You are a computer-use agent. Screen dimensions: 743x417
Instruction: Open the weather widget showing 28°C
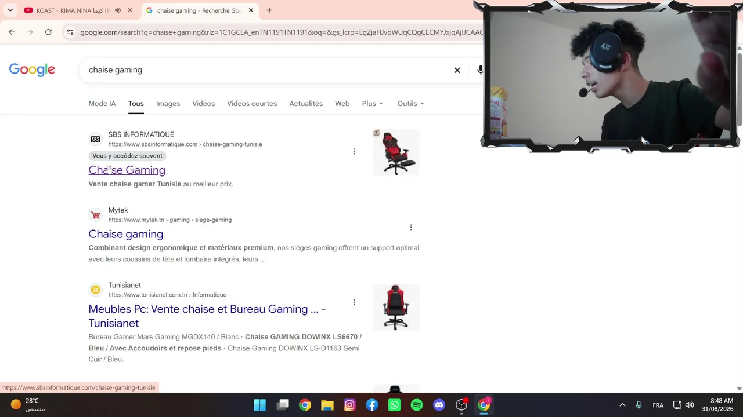tap(28, 405)
